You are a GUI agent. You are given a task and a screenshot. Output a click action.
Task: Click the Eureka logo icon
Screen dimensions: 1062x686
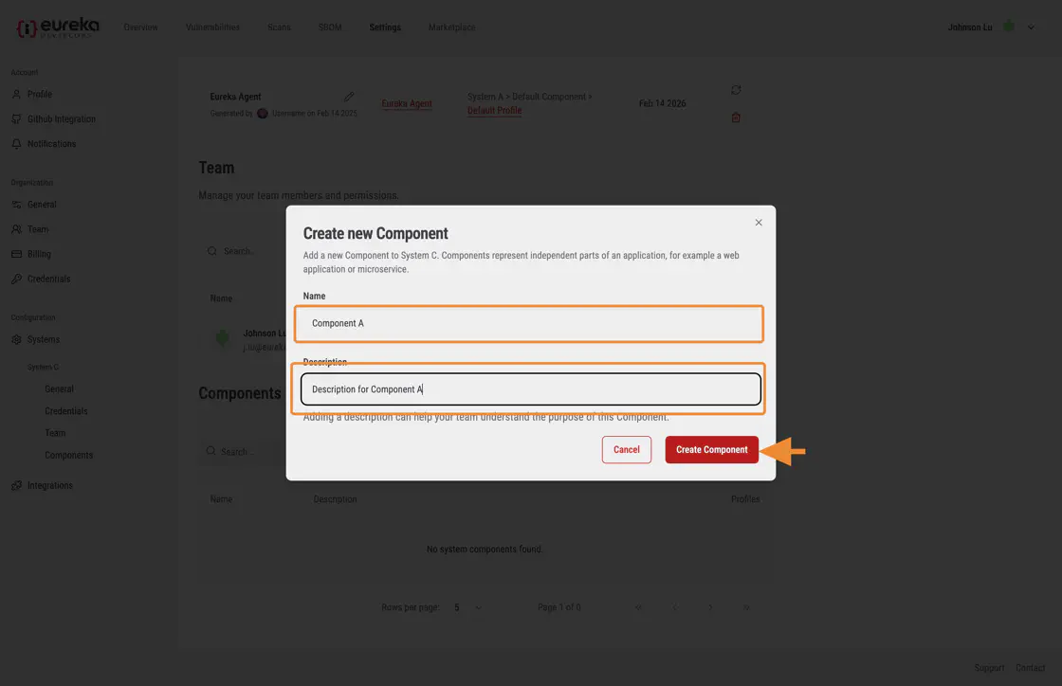pyautogui.click(x=27, y=27)
